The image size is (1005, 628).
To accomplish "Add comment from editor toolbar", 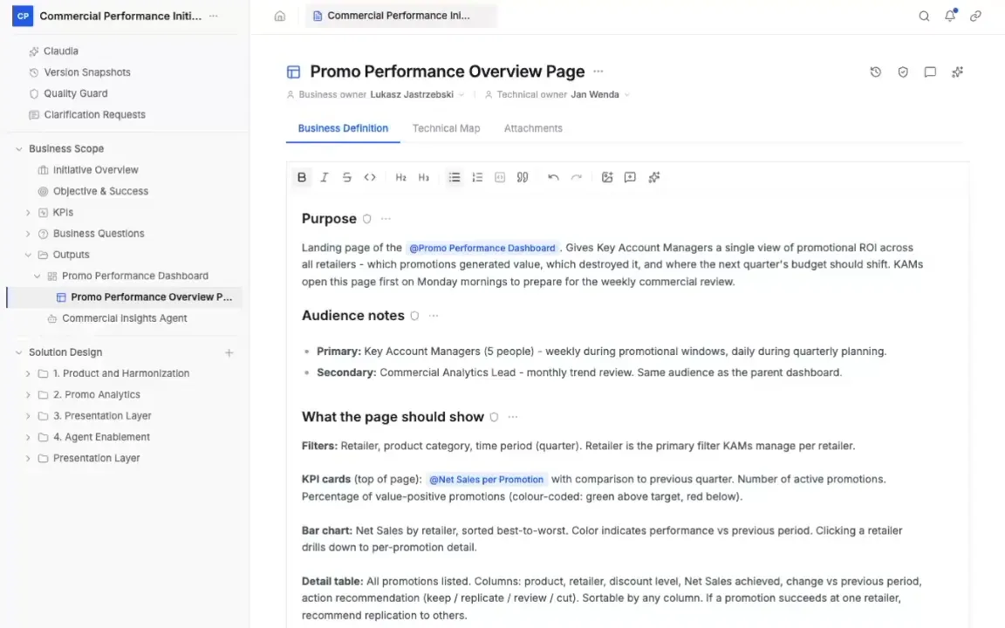I will (x=630, y=178).
